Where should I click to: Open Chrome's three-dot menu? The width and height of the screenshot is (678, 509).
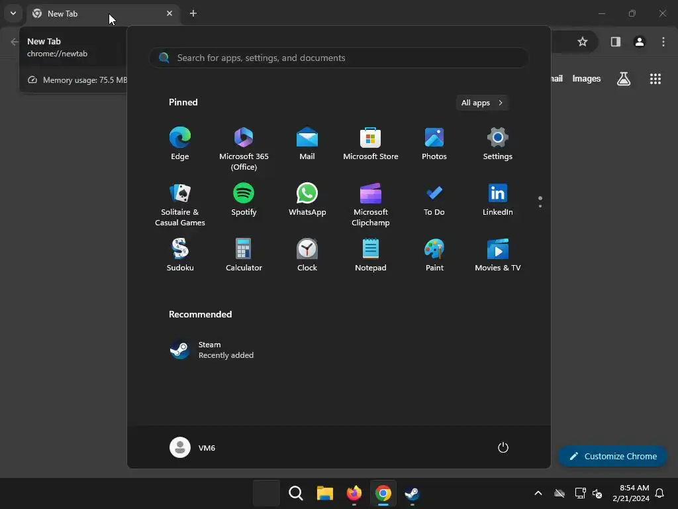[x=663, y=42]
